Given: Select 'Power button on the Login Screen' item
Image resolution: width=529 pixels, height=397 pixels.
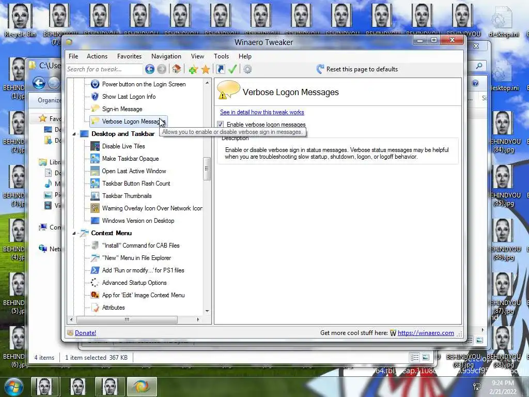Looking at the screenshot, I should (144, 84).
